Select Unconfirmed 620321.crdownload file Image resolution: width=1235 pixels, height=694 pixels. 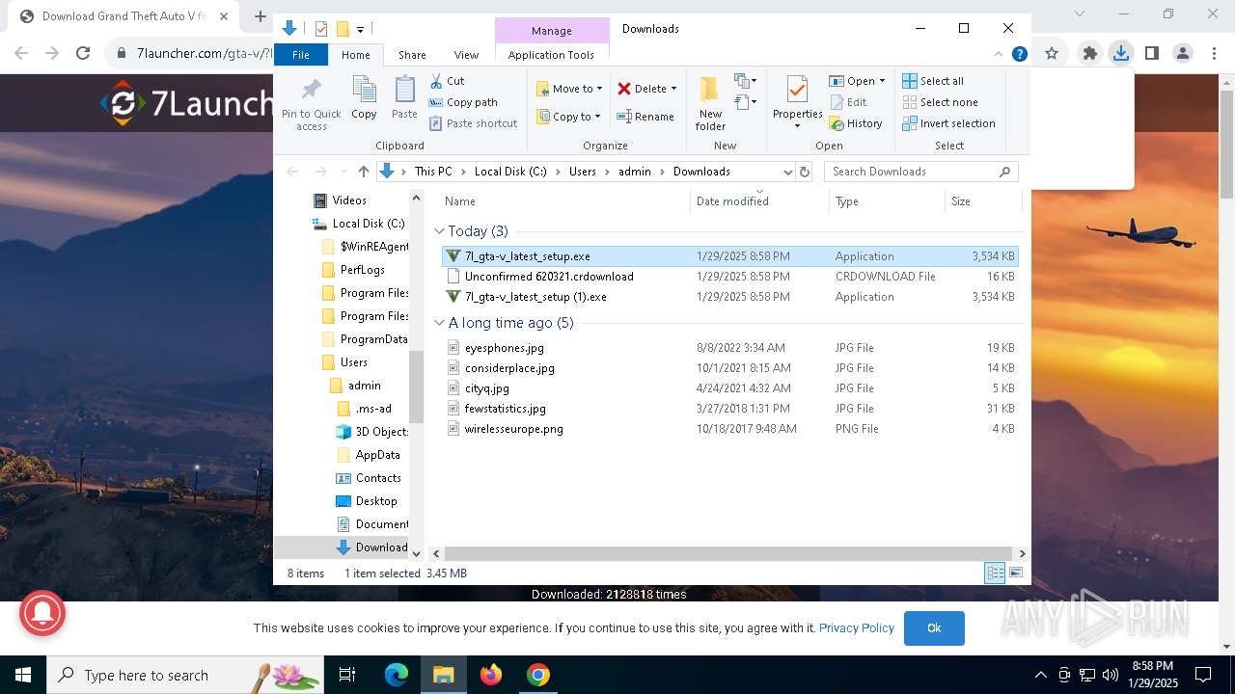(x=730, y=277)
